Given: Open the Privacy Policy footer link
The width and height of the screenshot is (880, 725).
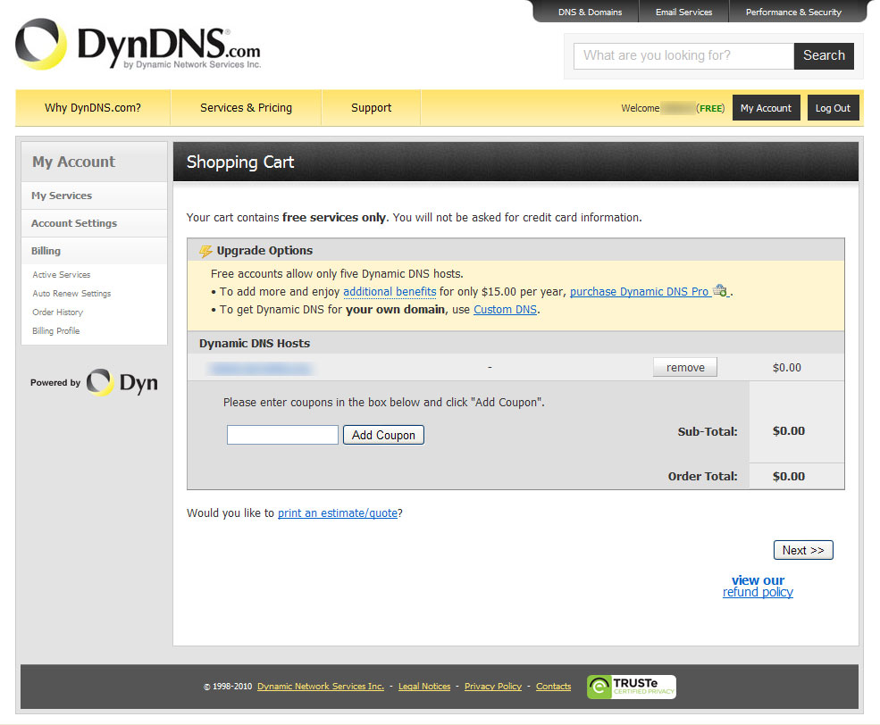Looking at the screenshot, I should [x=493, y=687].
